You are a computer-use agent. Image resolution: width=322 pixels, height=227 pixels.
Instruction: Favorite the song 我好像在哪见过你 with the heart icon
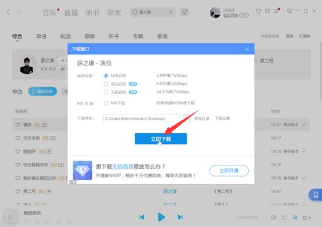18,178
